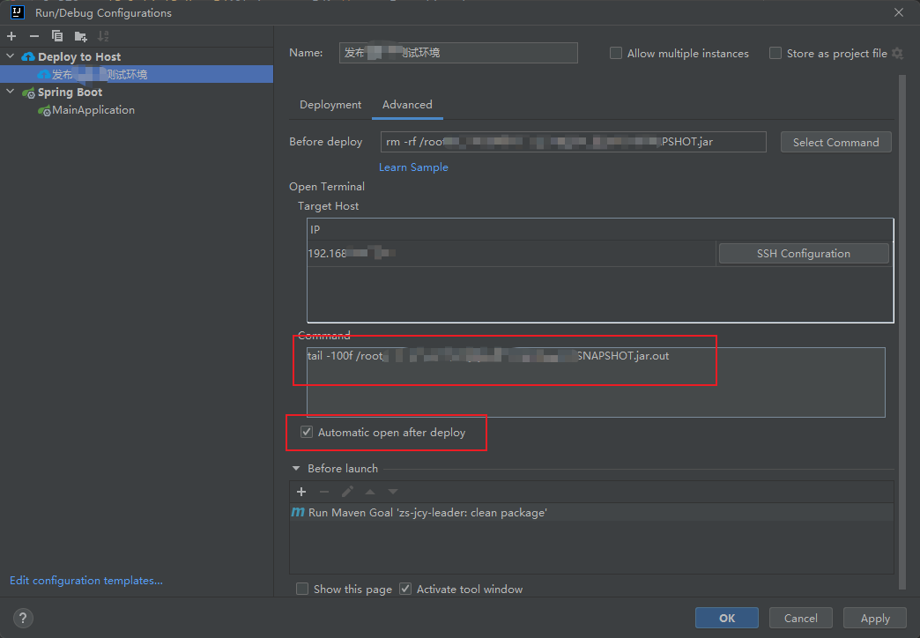Viewport: 920px width, 638px height.
Task: Click the Cancel button
Action: [800, 618]
